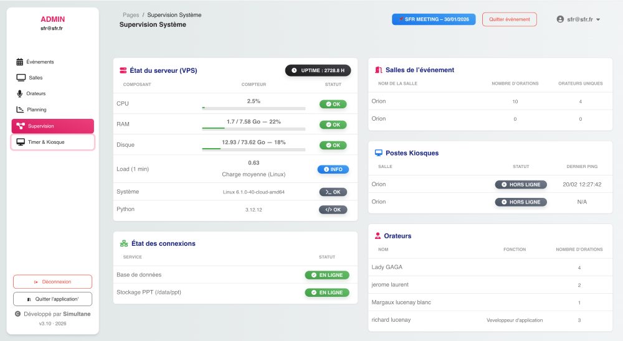Click the 12.93 / 73.62 Go — 18% disk value
623x341 pixels.
tap(254, 142)
